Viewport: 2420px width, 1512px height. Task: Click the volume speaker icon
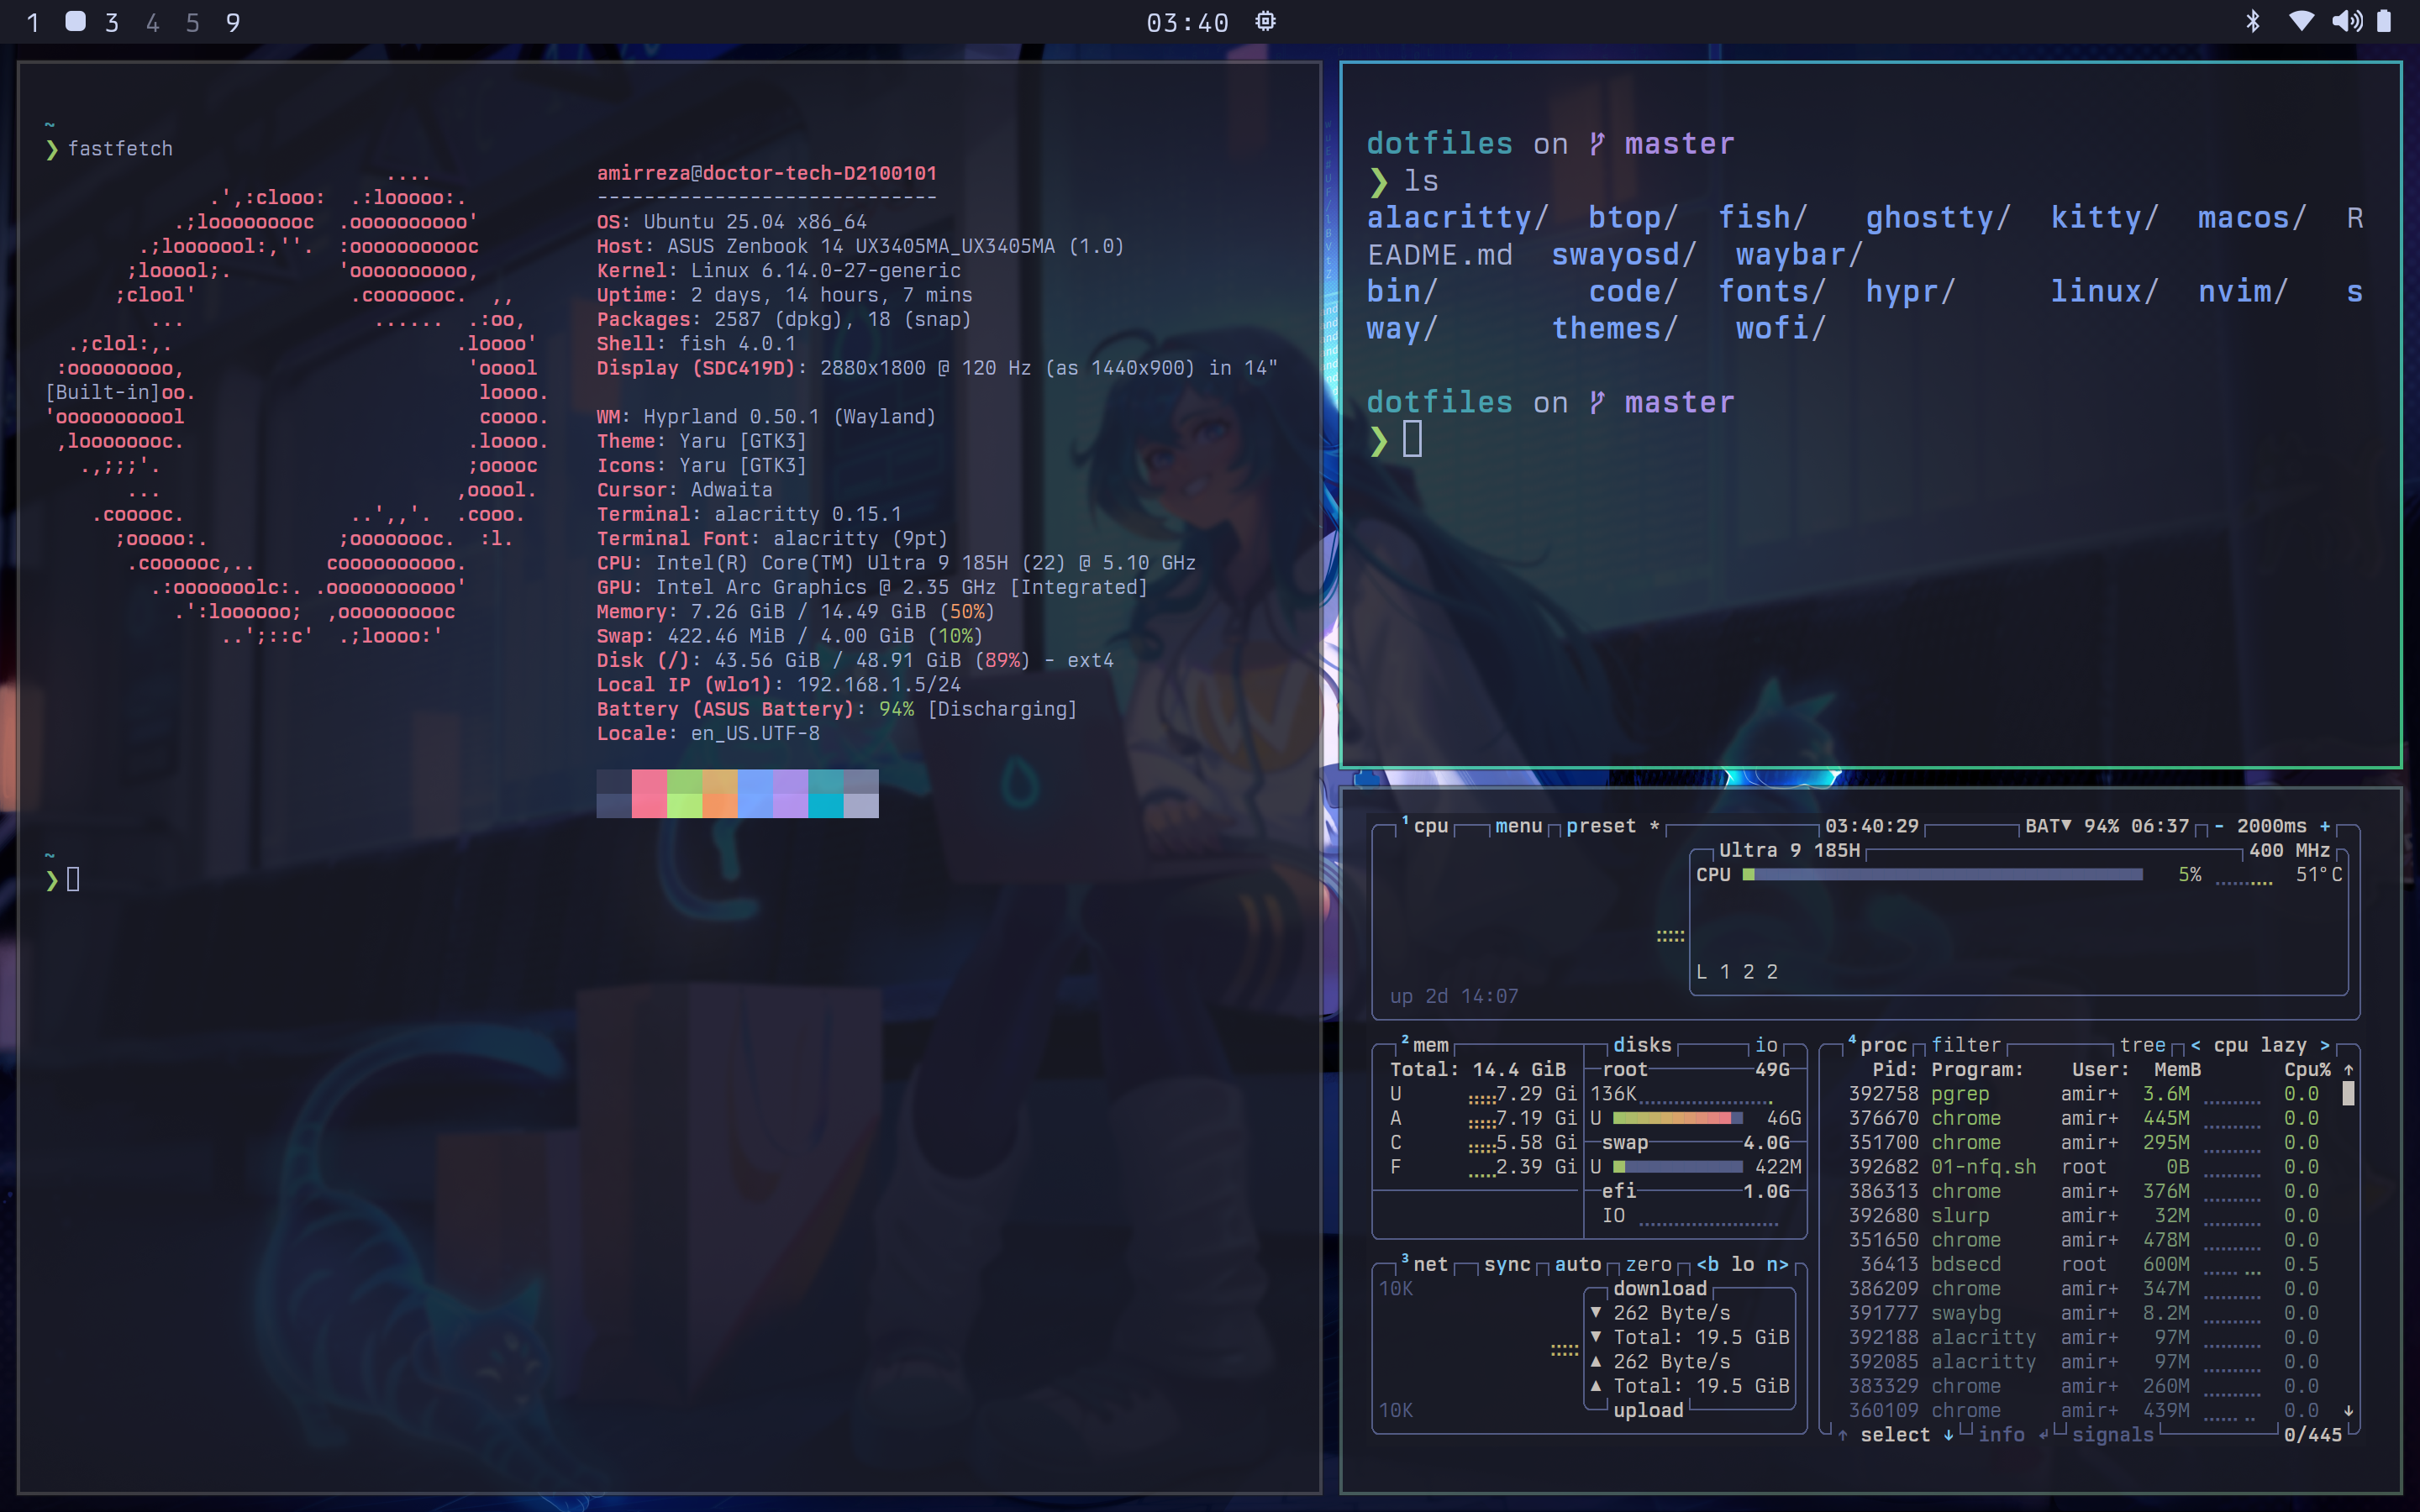point(2346,21)
